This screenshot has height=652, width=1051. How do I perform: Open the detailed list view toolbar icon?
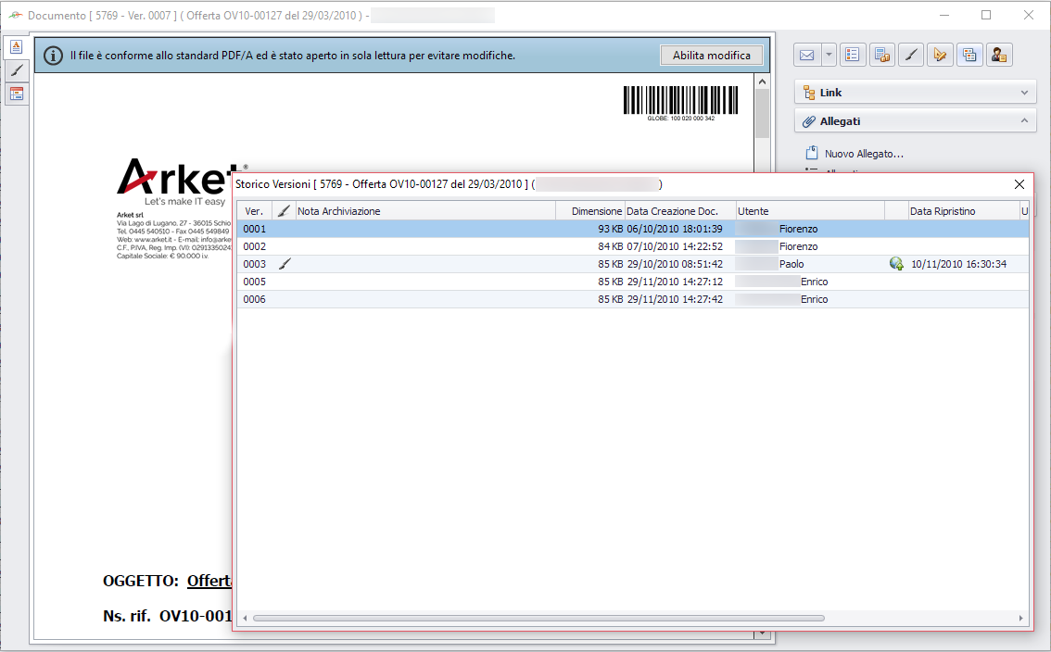[853, 54]
